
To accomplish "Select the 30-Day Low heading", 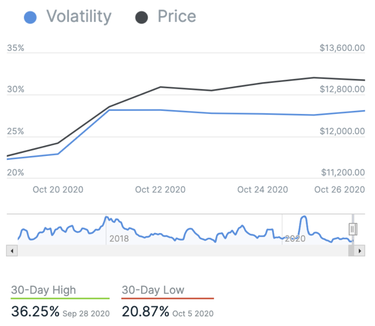I will pyautogui.click(x=153, y=290).
